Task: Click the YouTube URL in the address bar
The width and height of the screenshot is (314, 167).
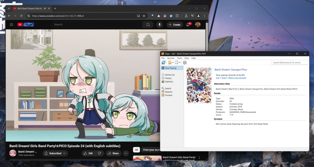Action: [x=58, y=16]
